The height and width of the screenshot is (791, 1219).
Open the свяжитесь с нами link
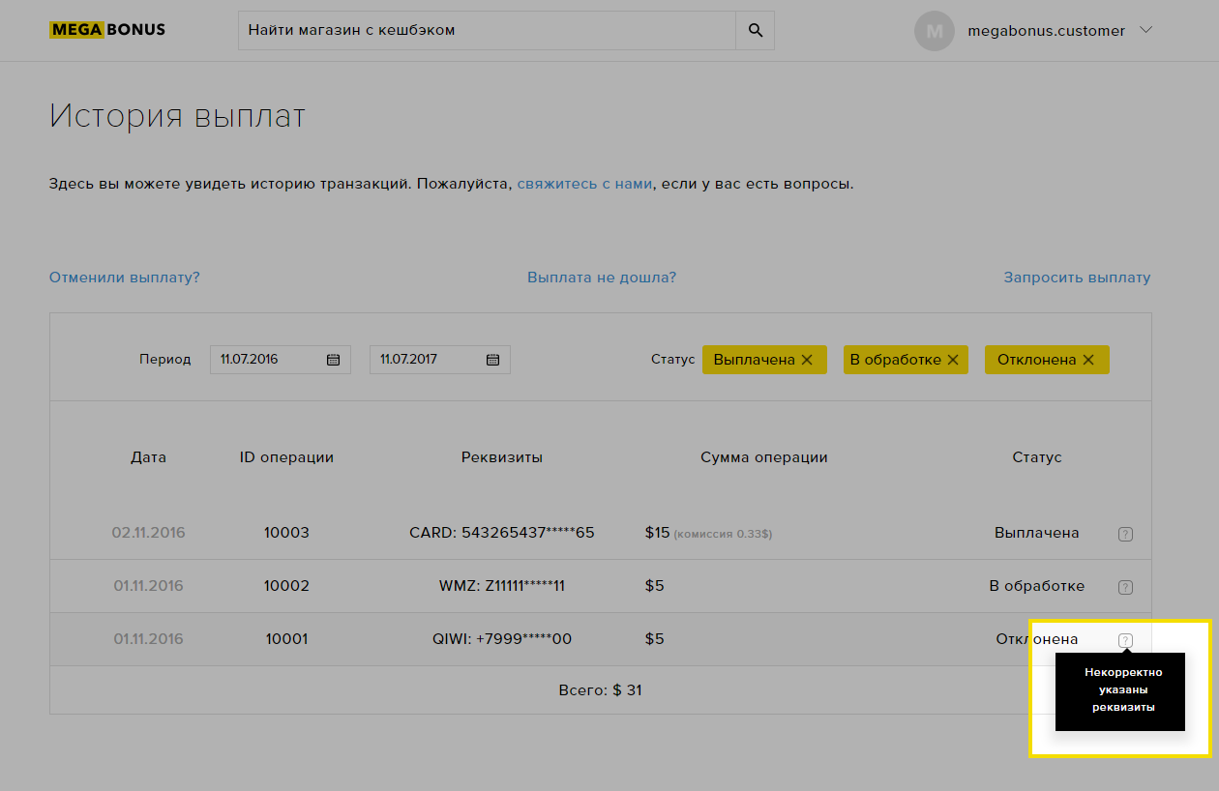tap(584, 184)
